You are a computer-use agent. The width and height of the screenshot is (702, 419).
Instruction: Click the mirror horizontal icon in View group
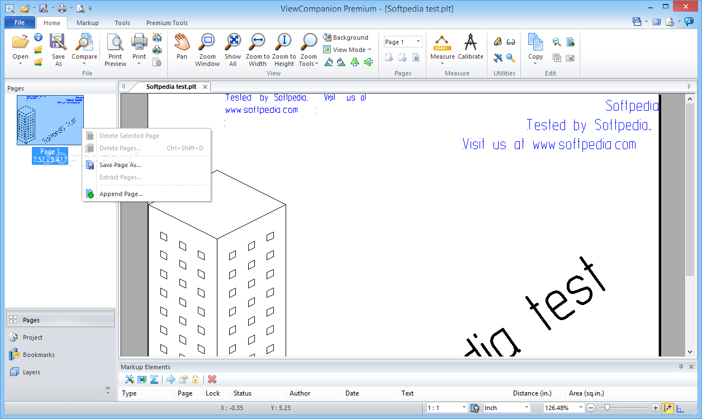tap(355, 61)
